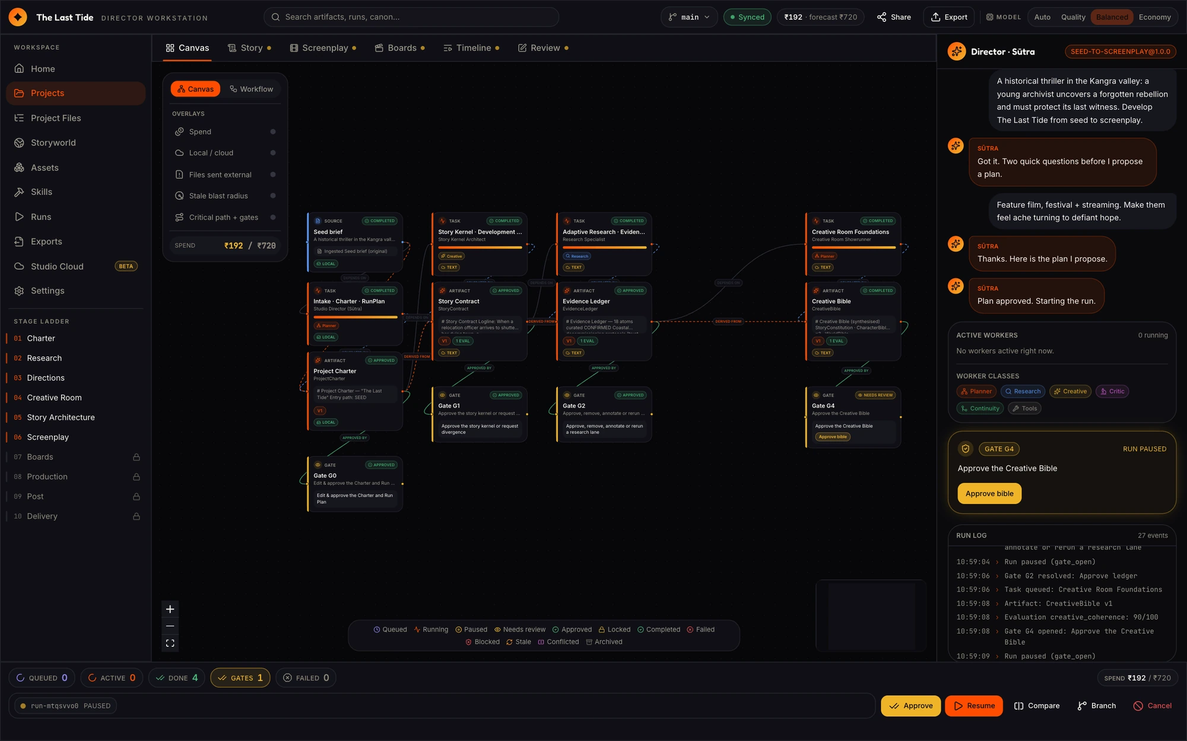Open the Boards tab
The height and width of the screenshot is (741, 1187).
click(x=399, y=48)
